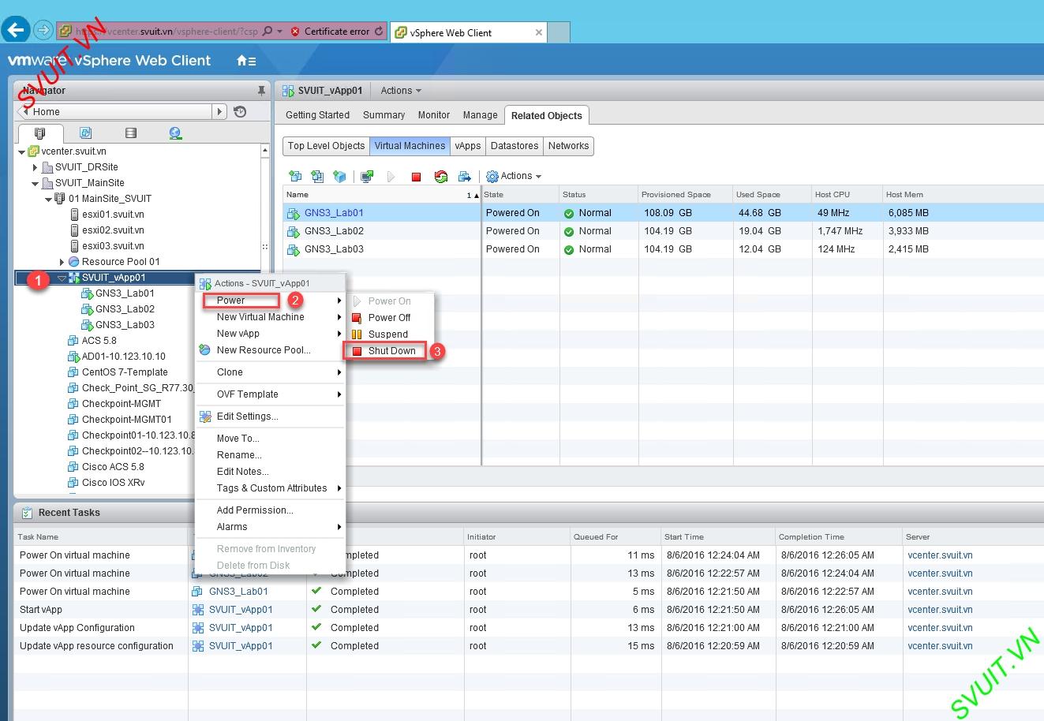Click the grayed-out power on toolbar icon

point(391,176)
